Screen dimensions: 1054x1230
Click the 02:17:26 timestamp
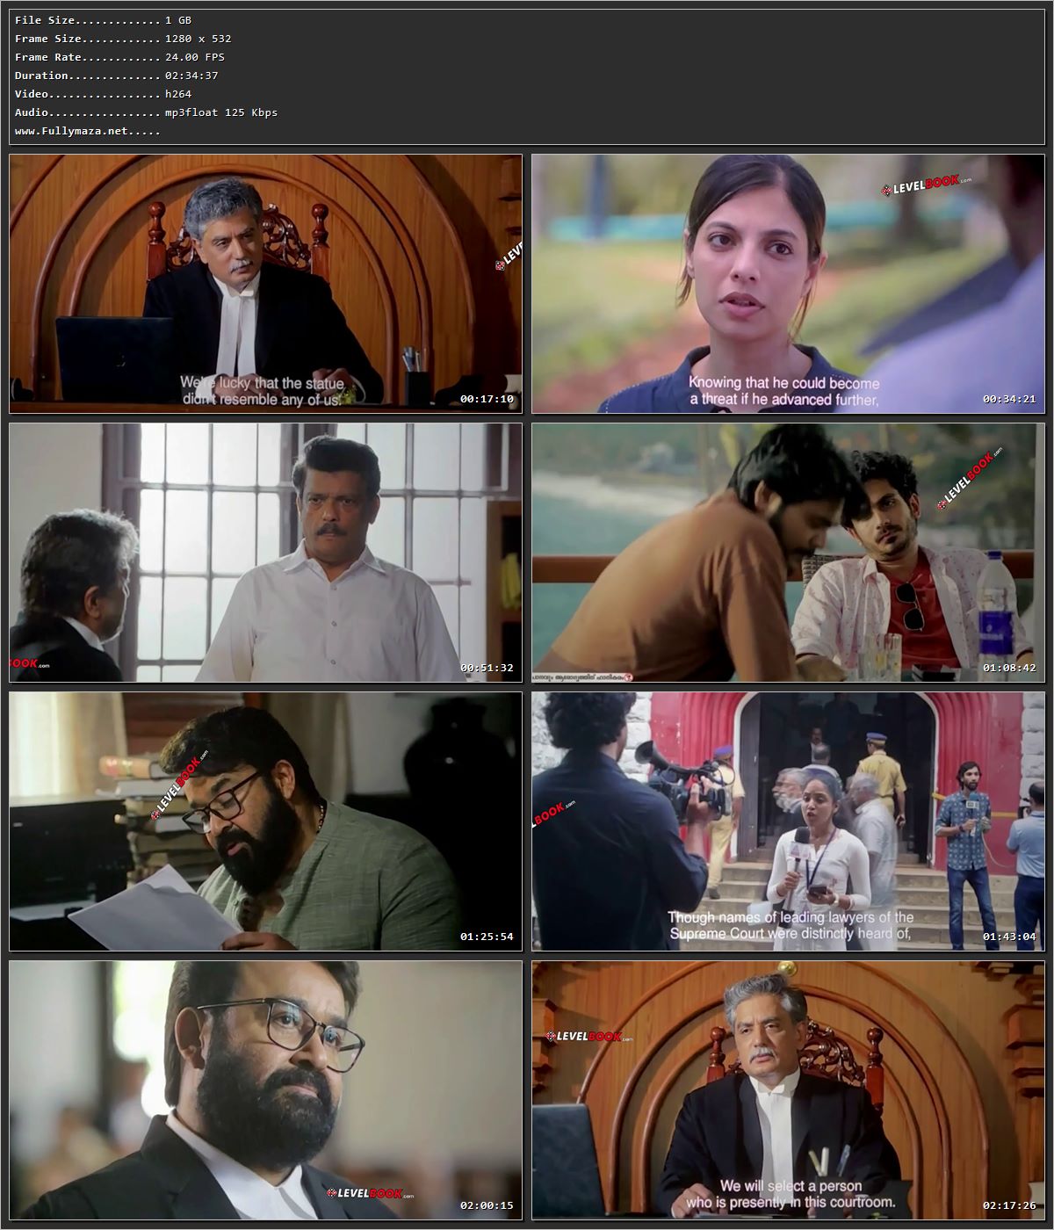coord(1009,1205)
